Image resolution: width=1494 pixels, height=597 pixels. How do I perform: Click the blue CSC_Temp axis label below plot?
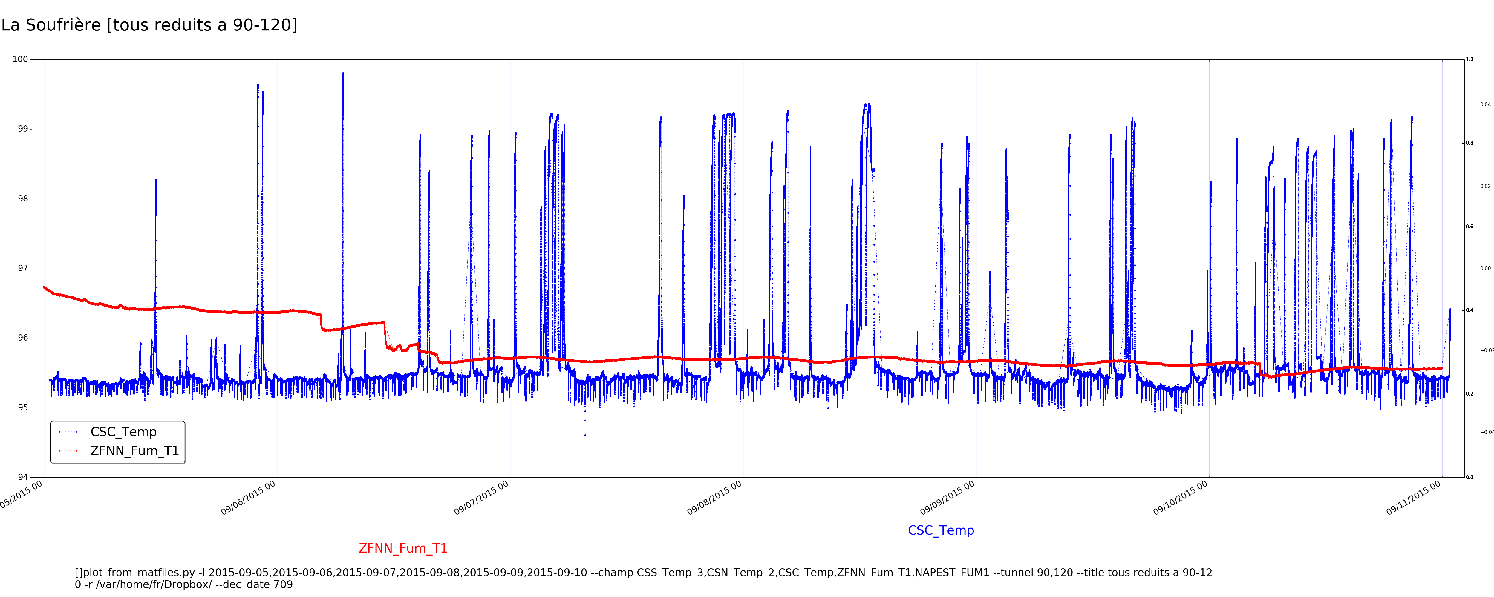tap(941, 530)
